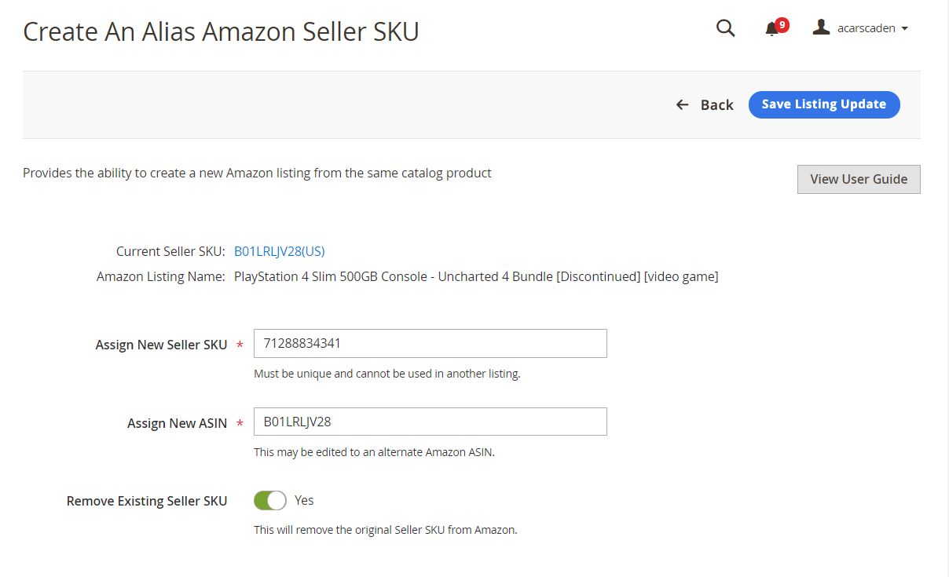949x577 pixels.
Task: Focus the Assign New Seller SKU field
Action: (431, 343)
